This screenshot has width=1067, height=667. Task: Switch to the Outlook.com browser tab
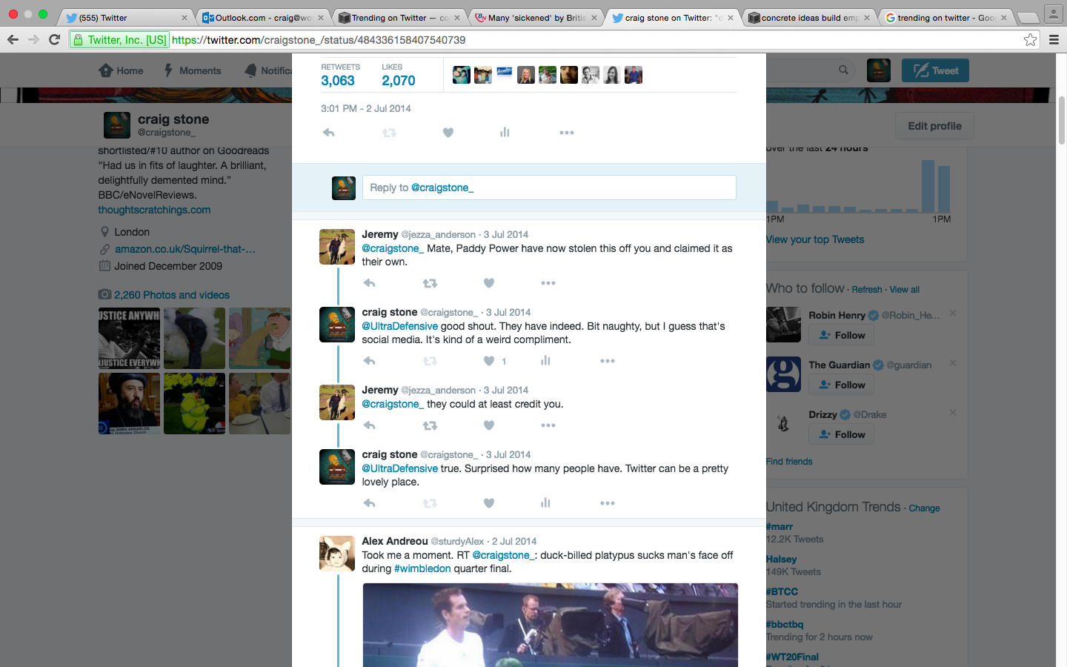point(261,18)
